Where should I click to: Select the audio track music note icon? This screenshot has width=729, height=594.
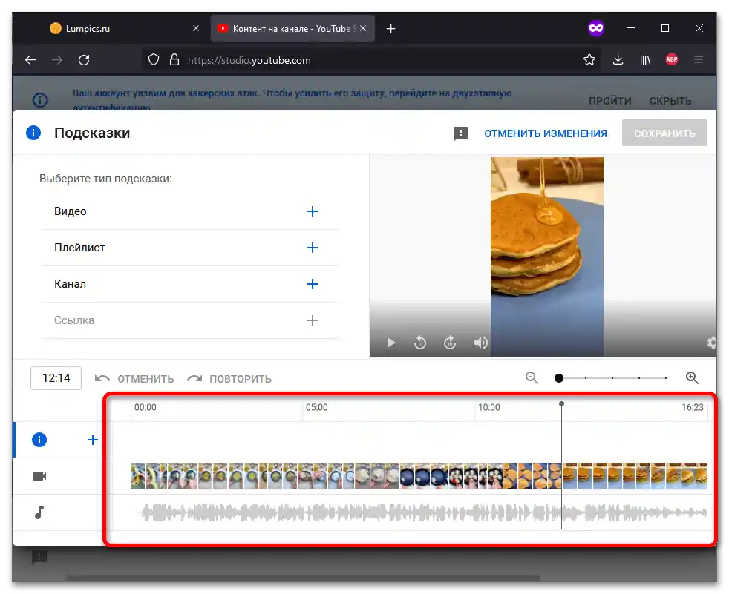coord(39,512)
